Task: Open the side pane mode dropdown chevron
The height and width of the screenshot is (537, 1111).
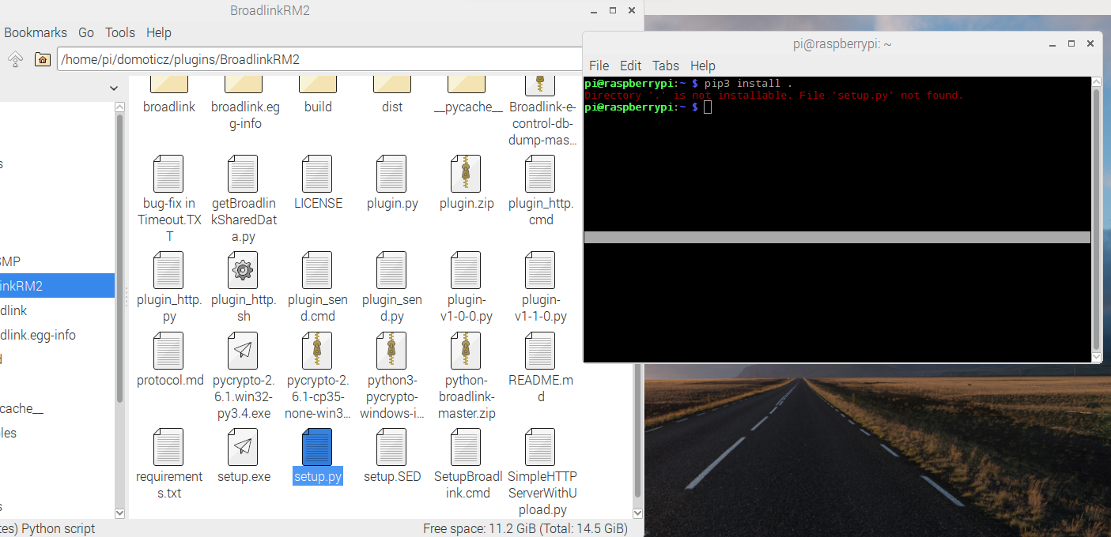Action: point(114,89)
